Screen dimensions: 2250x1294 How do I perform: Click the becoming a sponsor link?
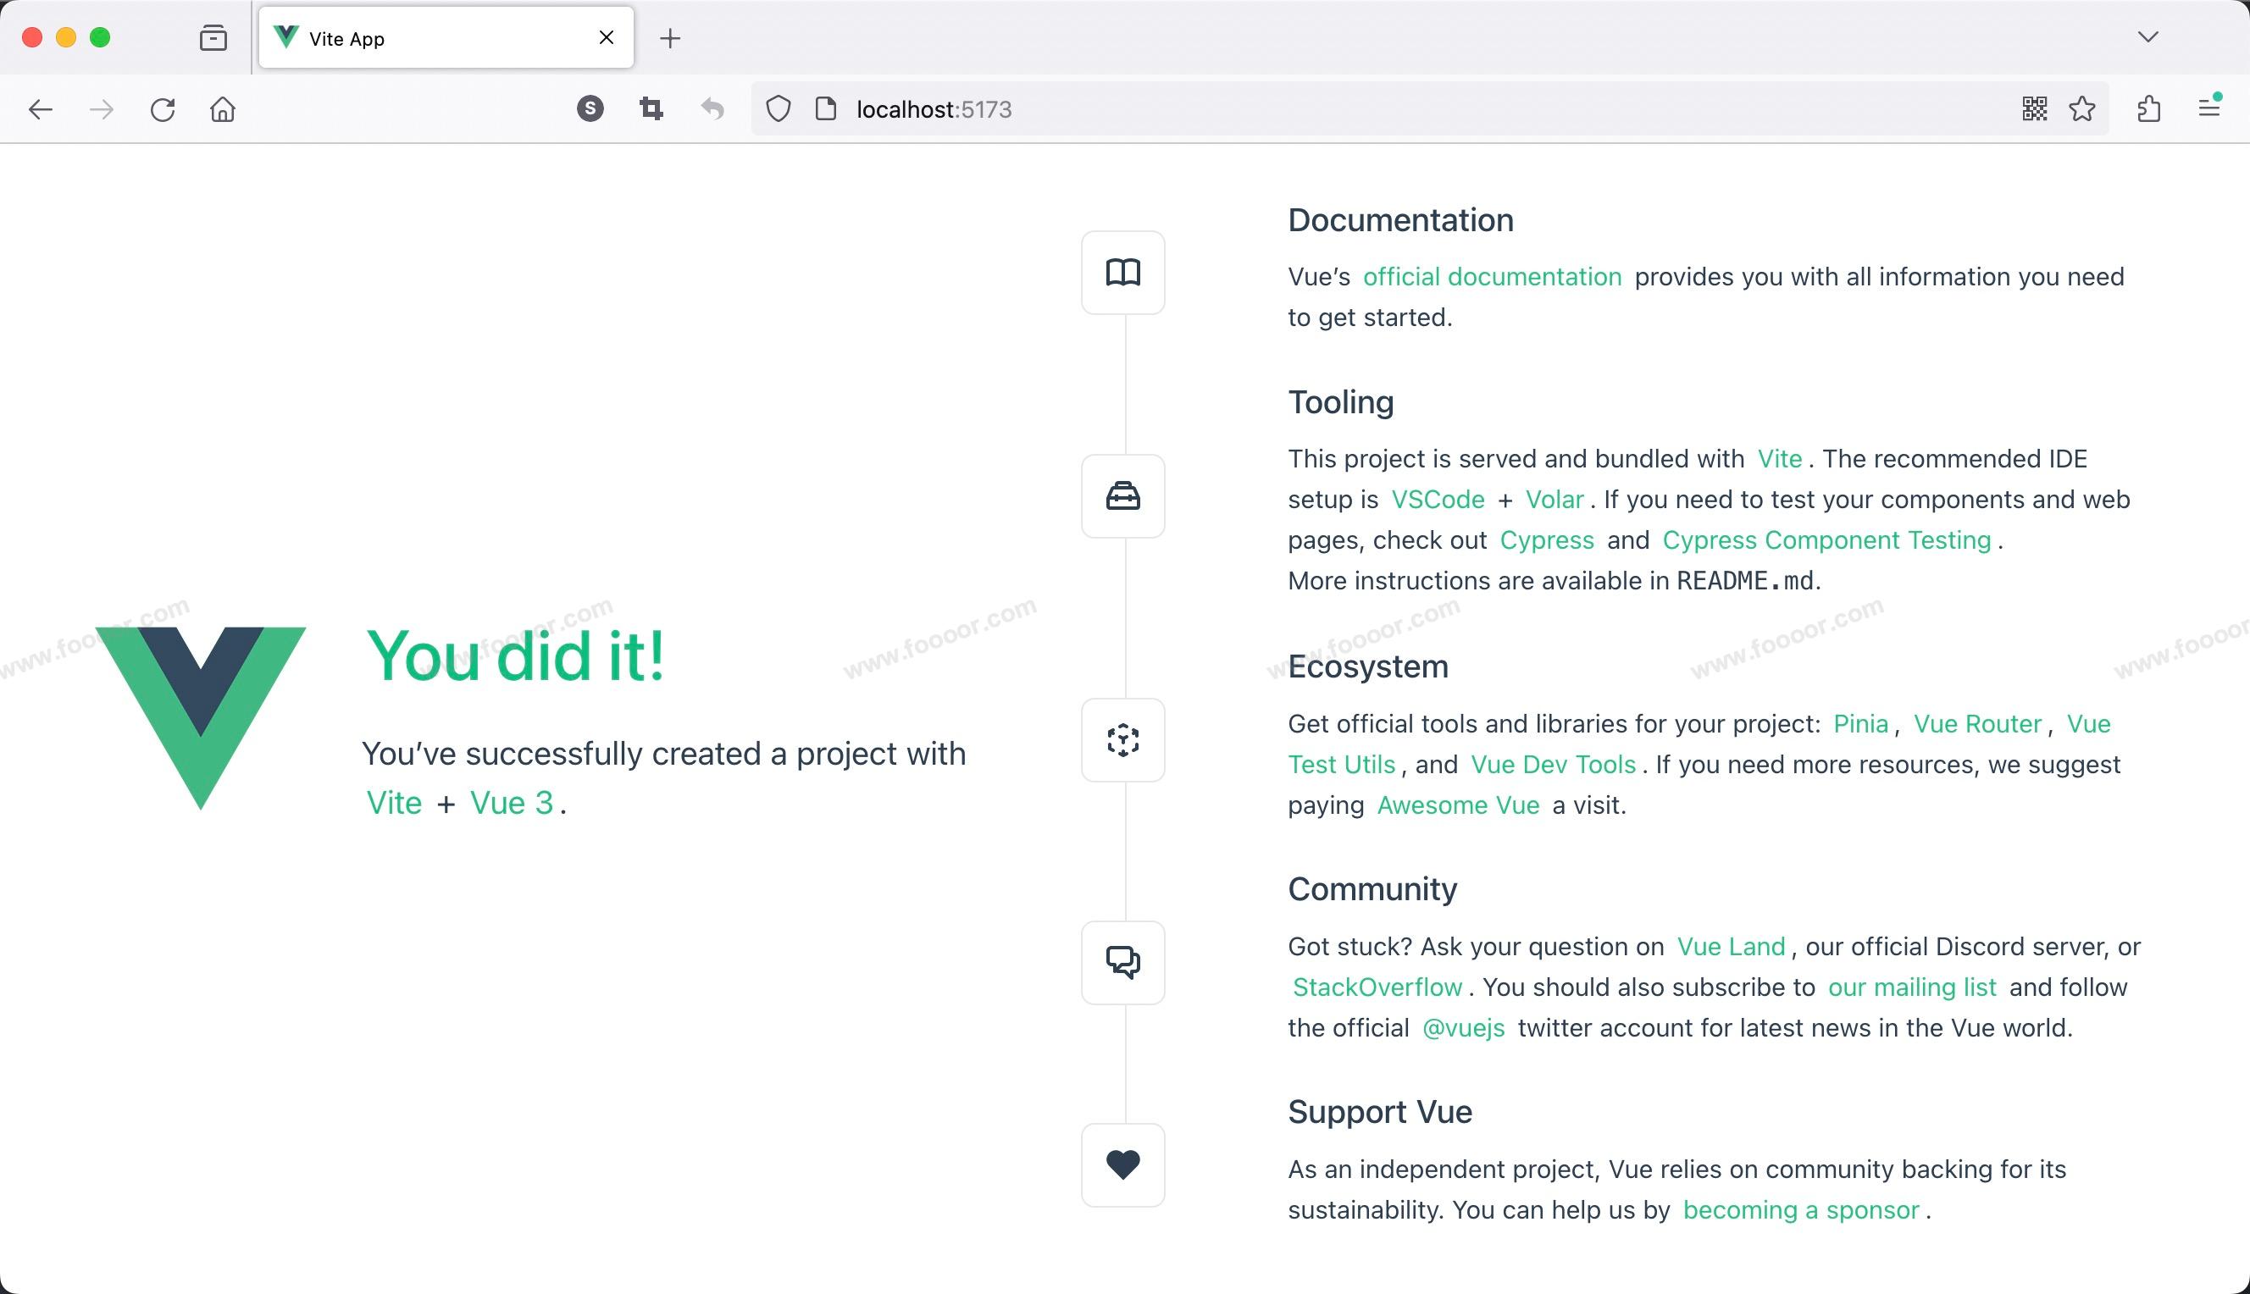coord(1800,1209)
